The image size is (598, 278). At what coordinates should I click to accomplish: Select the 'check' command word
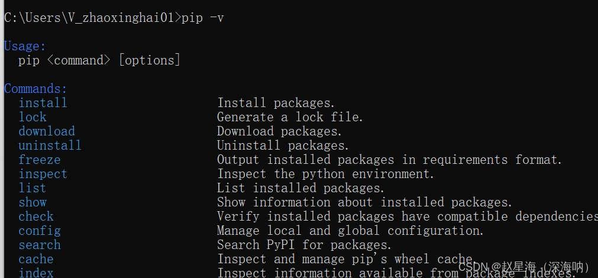coord(36,216)
